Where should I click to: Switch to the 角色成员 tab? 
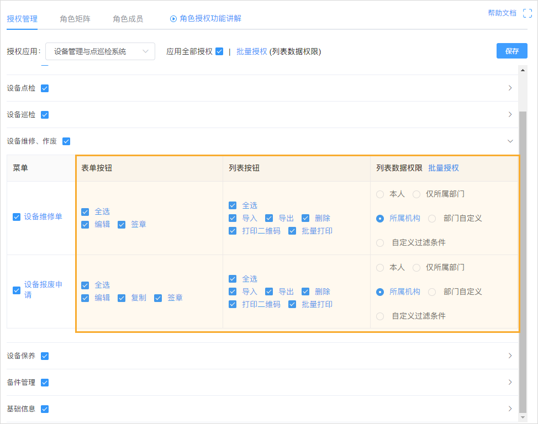coord(129,18)
